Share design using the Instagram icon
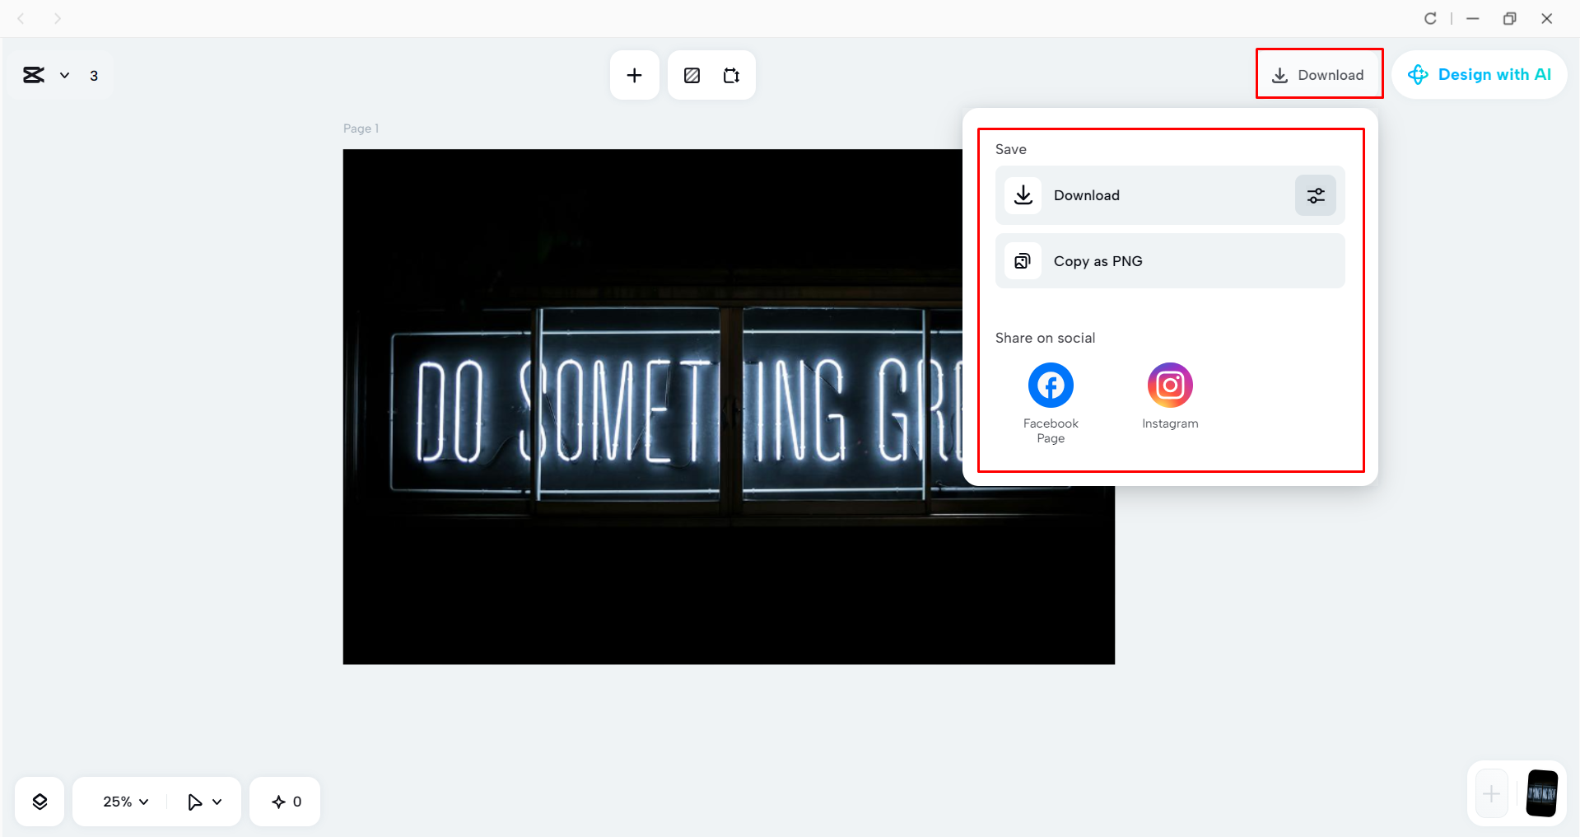The width and height of the screenshot is (1580, 837). pos(1169,385)
